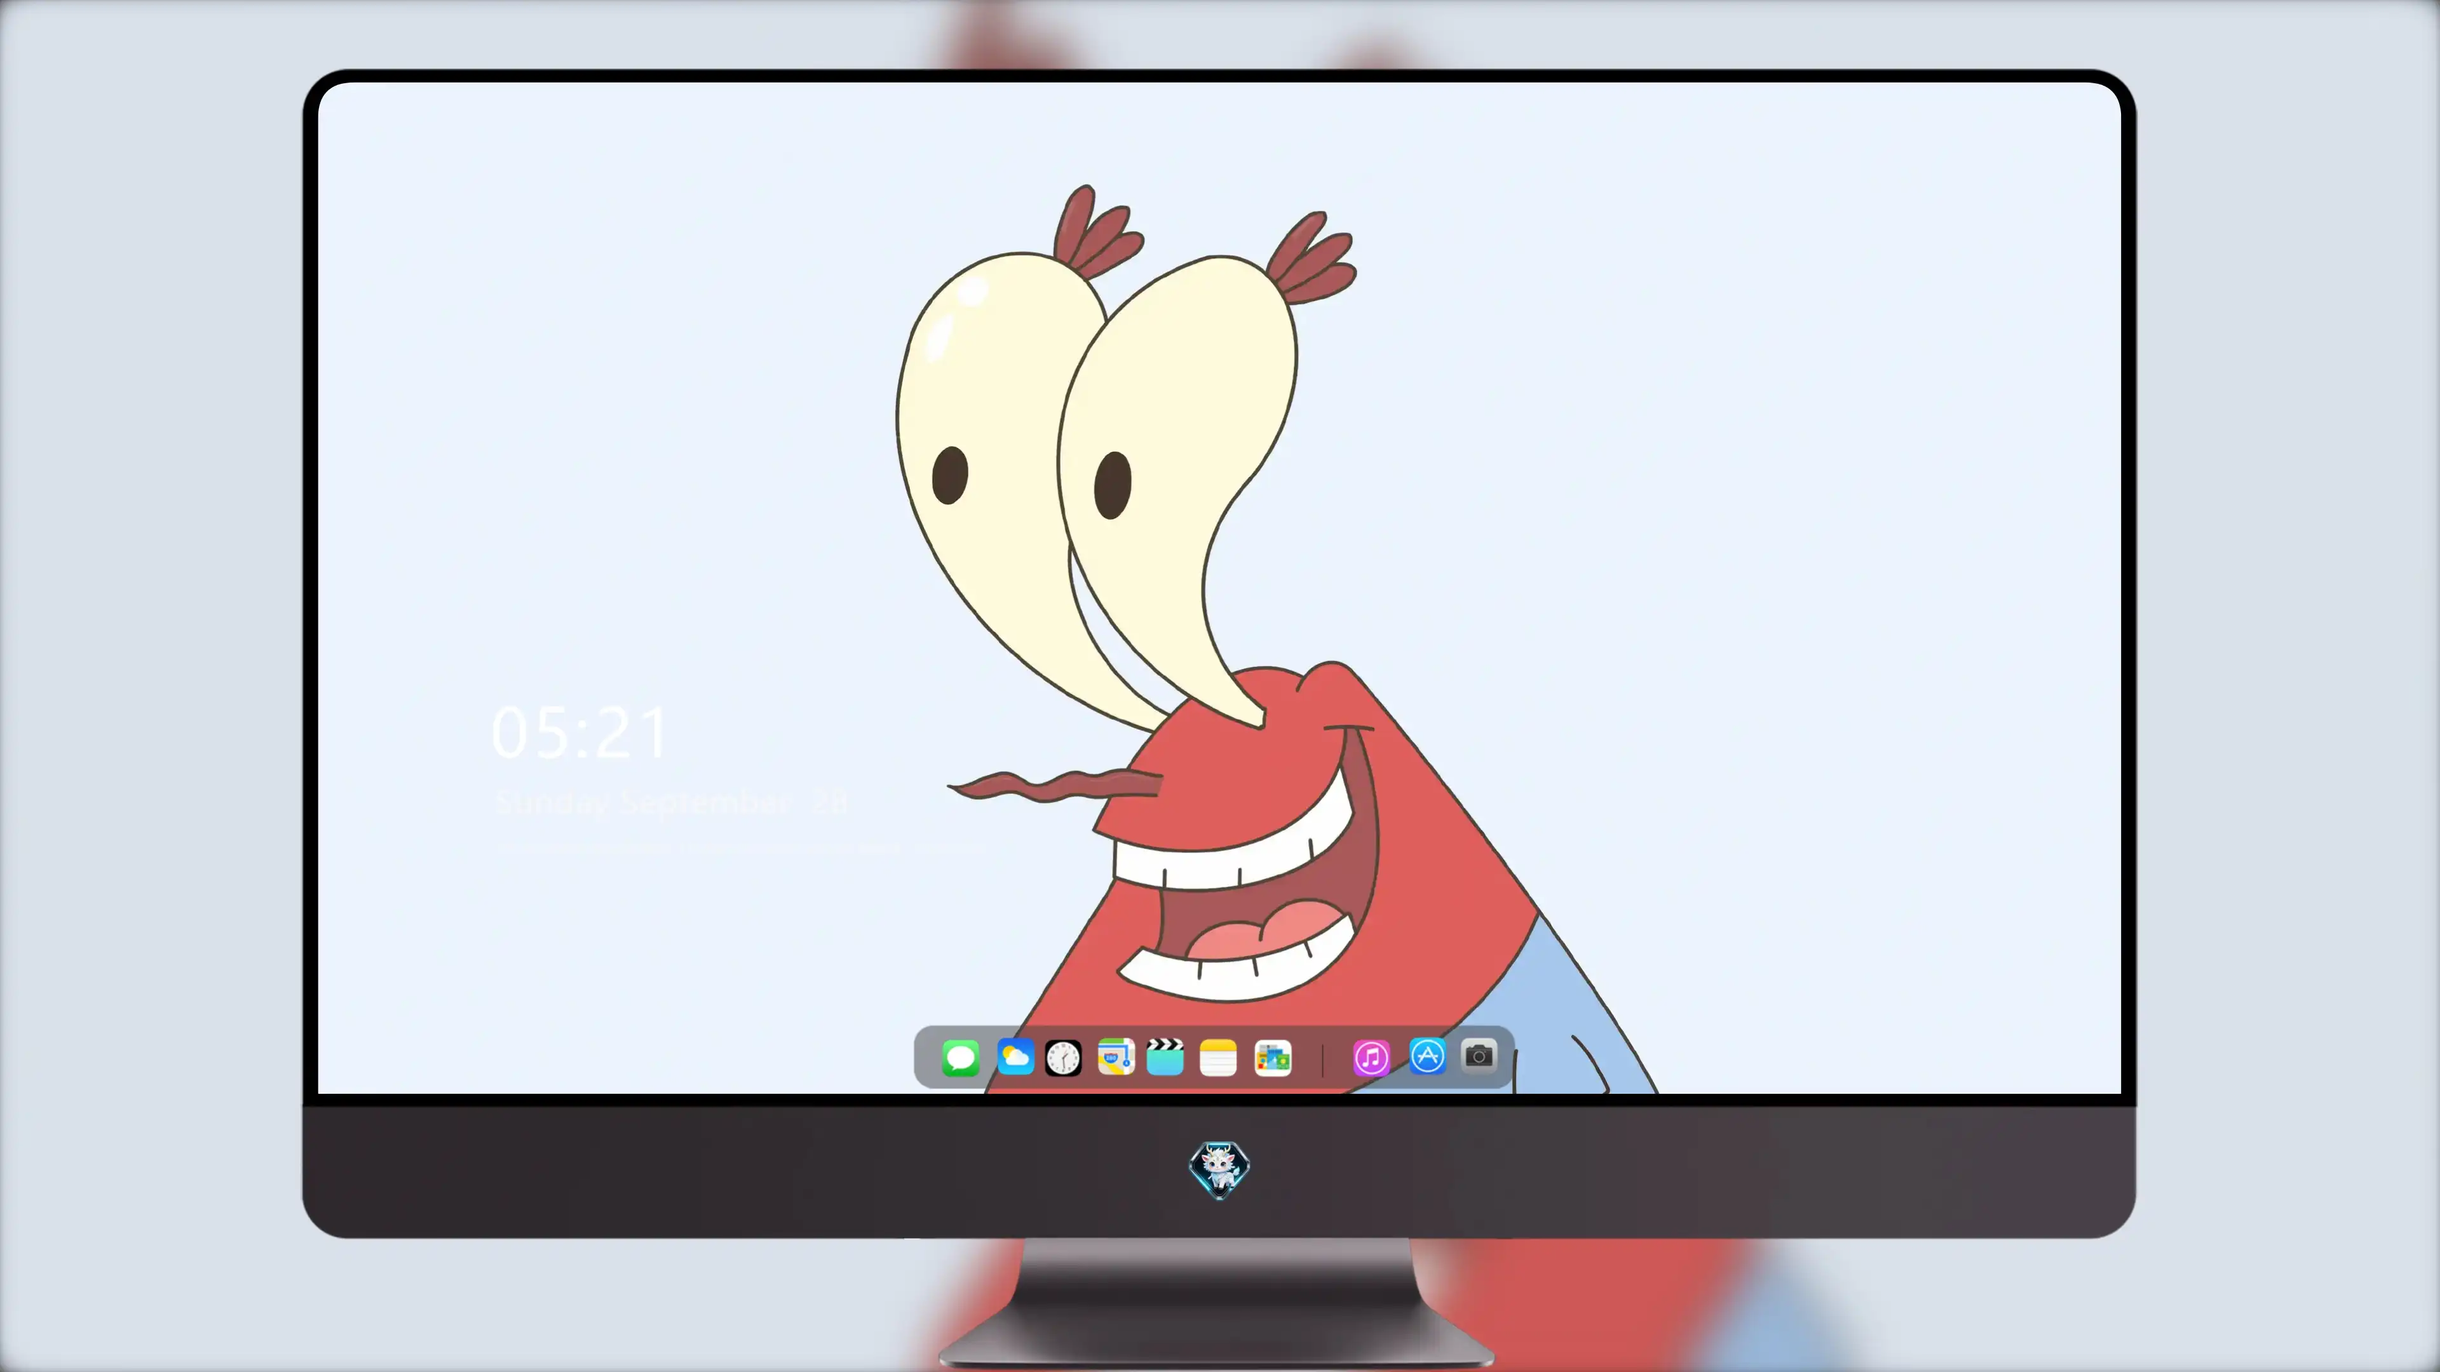Open the blue App Store icon

[x=1427, y=1056]
